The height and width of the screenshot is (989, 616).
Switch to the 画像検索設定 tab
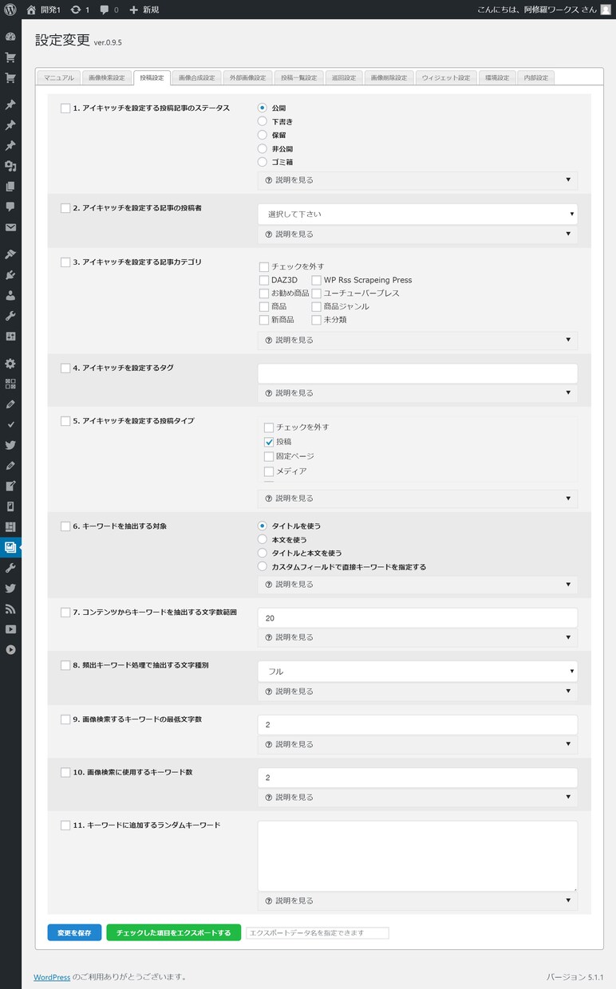click(106, 77)
